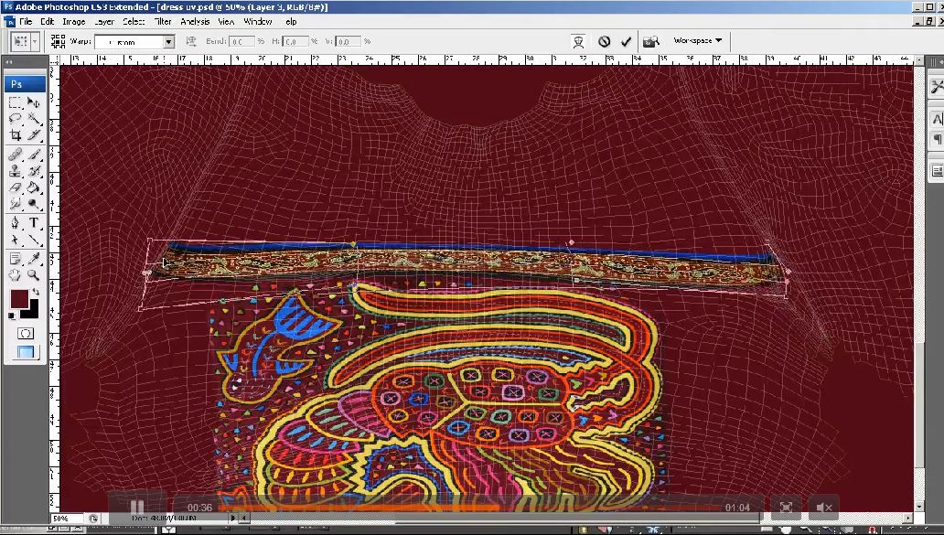Image resolution: width=944 pixels, height=535 pixels.
Task: Open the Select menu
Action: pyautogui.click(x=134, y=22)
